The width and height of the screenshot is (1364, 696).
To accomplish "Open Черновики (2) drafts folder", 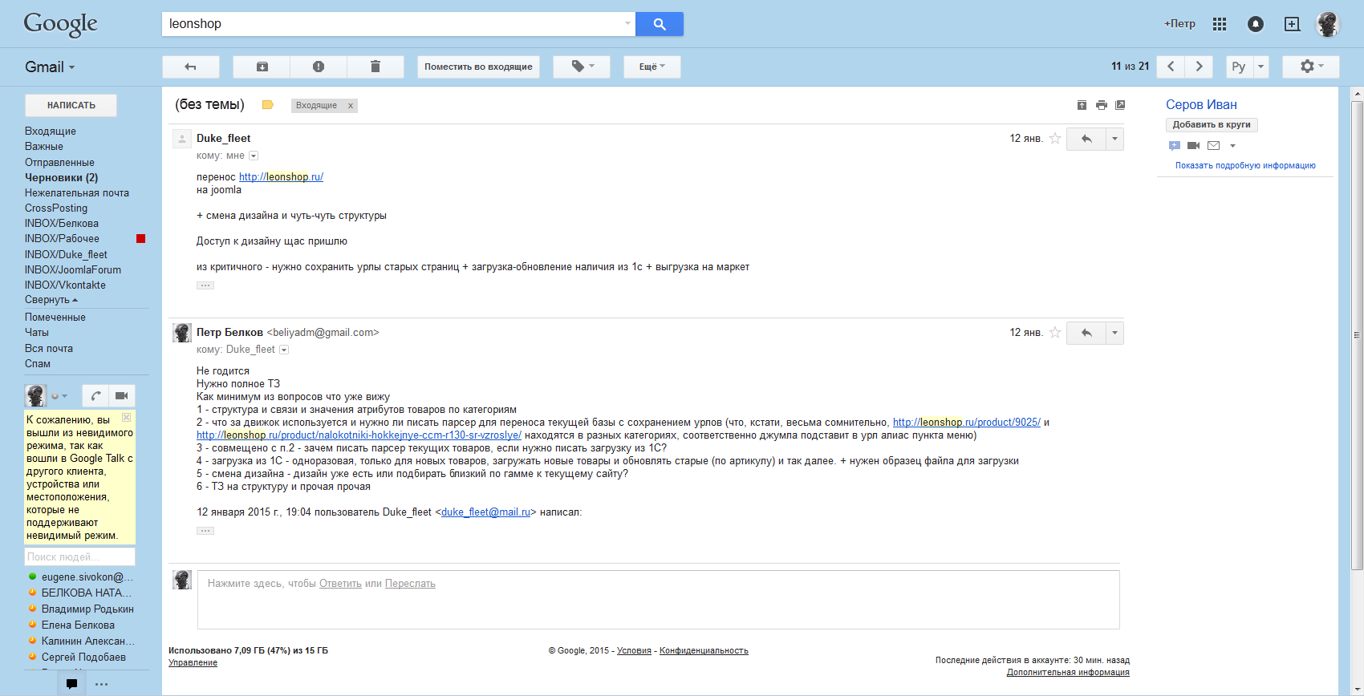I will (61, 177).
